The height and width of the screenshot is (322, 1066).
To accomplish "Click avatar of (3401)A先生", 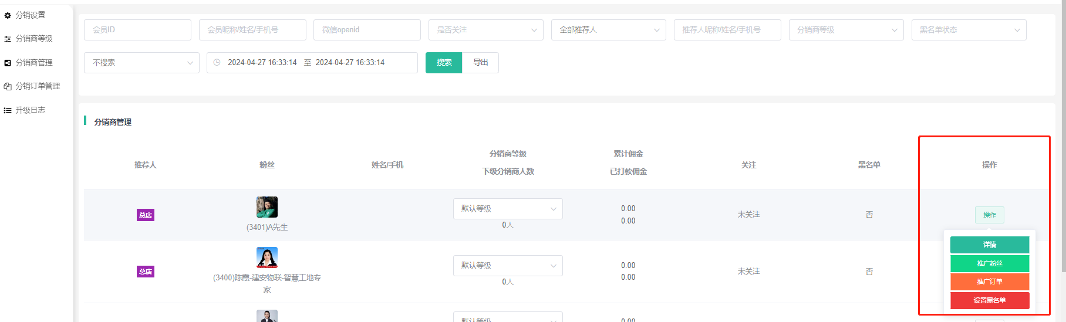I will click(x=266, y=207).
